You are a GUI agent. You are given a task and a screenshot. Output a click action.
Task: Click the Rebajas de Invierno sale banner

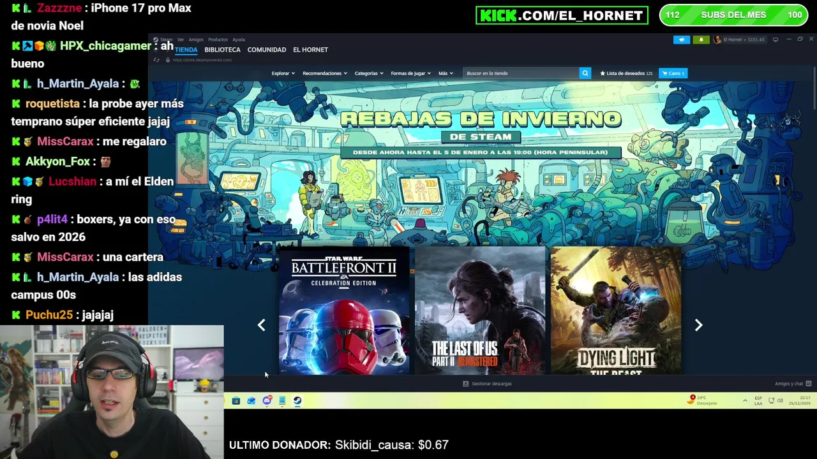pyautogui.click(x=481, y=134)
